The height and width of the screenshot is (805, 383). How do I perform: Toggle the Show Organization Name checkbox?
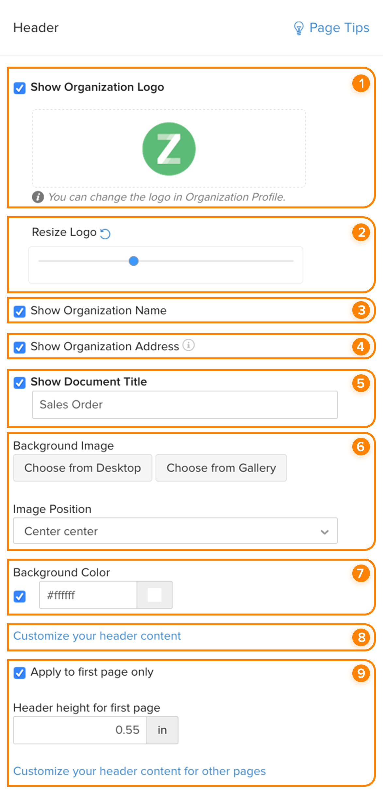pos(20,311)
